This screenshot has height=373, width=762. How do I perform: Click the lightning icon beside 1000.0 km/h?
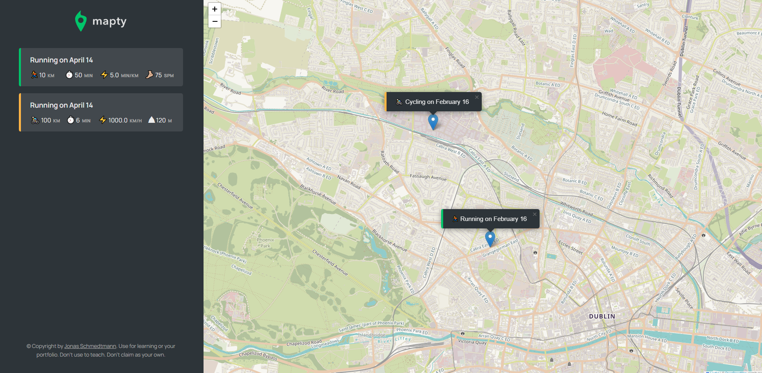pos(103,120)
